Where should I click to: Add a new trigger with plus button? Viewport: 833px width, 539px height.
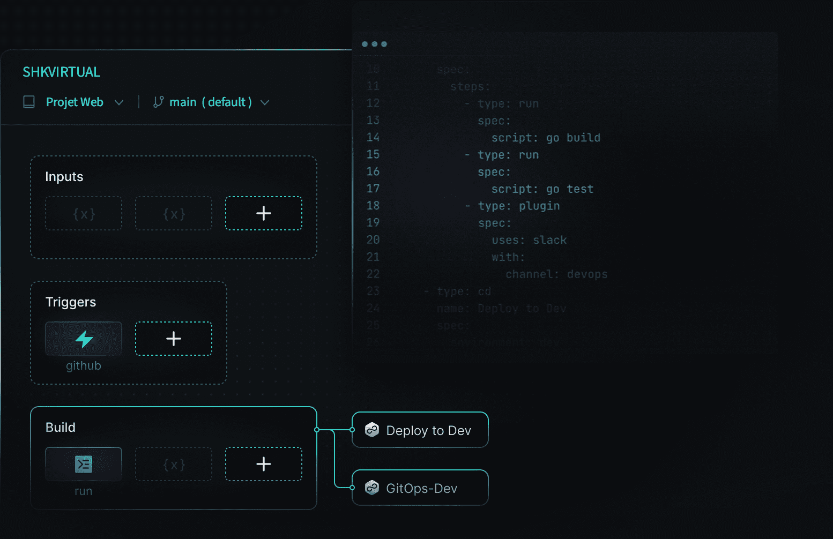coord(173,339)
